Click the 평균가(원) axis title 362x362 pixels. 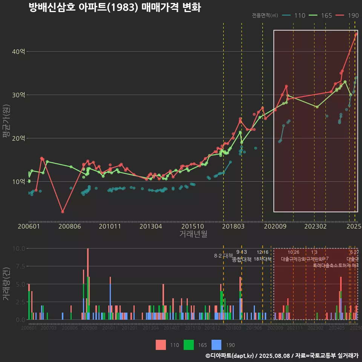(x=6, y=121)
